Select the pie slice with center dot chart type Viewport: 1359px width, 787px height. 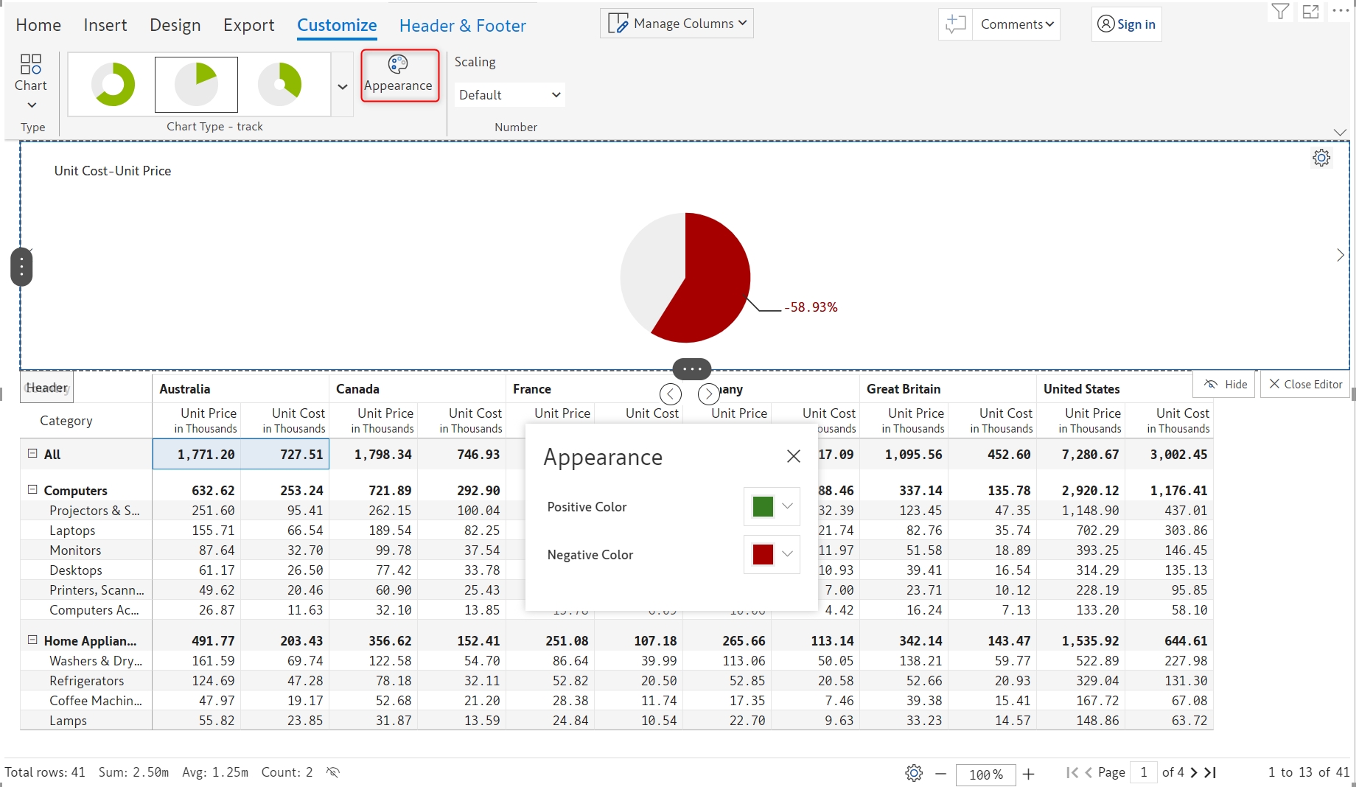click(280, 84)
